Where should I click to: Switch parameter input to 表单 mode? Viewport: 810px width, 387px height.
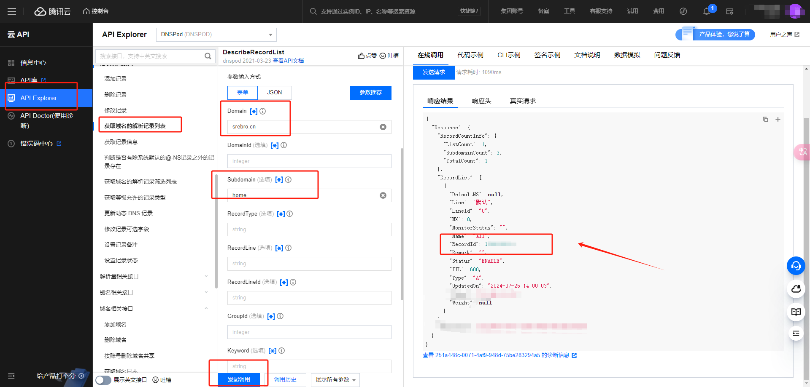(x=243, y=93)
